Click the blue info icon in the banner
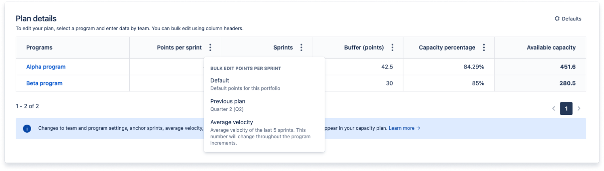Screen dimensions: 604x171 tap(27, 129)
